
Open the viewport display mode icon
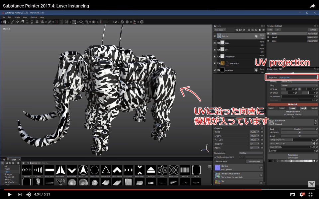[74, 22]
